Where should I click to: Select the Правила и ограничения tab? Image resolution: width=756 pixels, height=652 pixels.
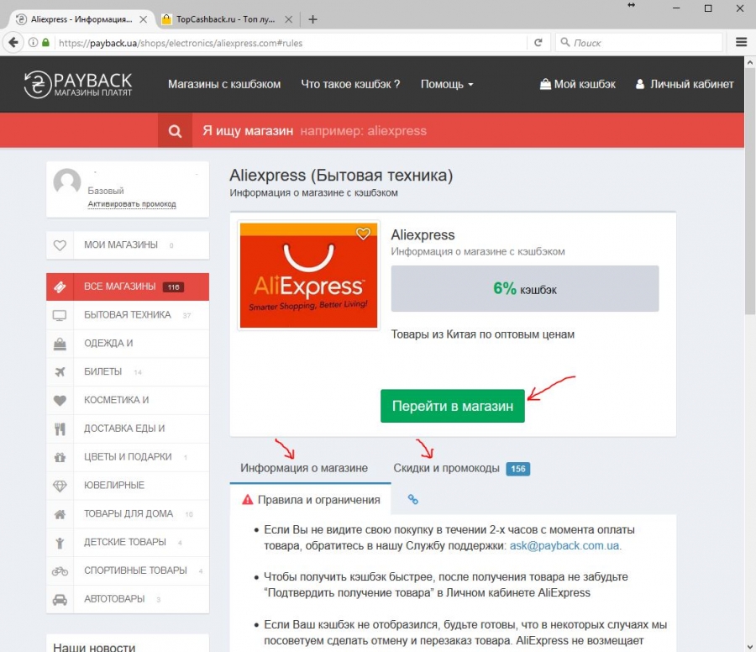pos(311,500)
